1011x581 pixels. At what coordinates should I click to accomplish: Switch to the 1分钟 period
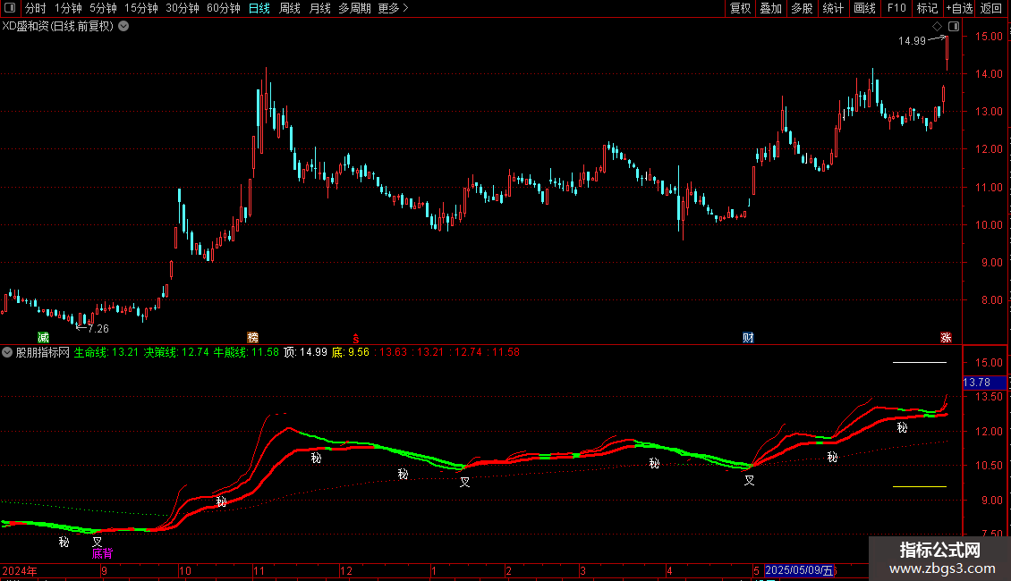(x=68, y=8)
